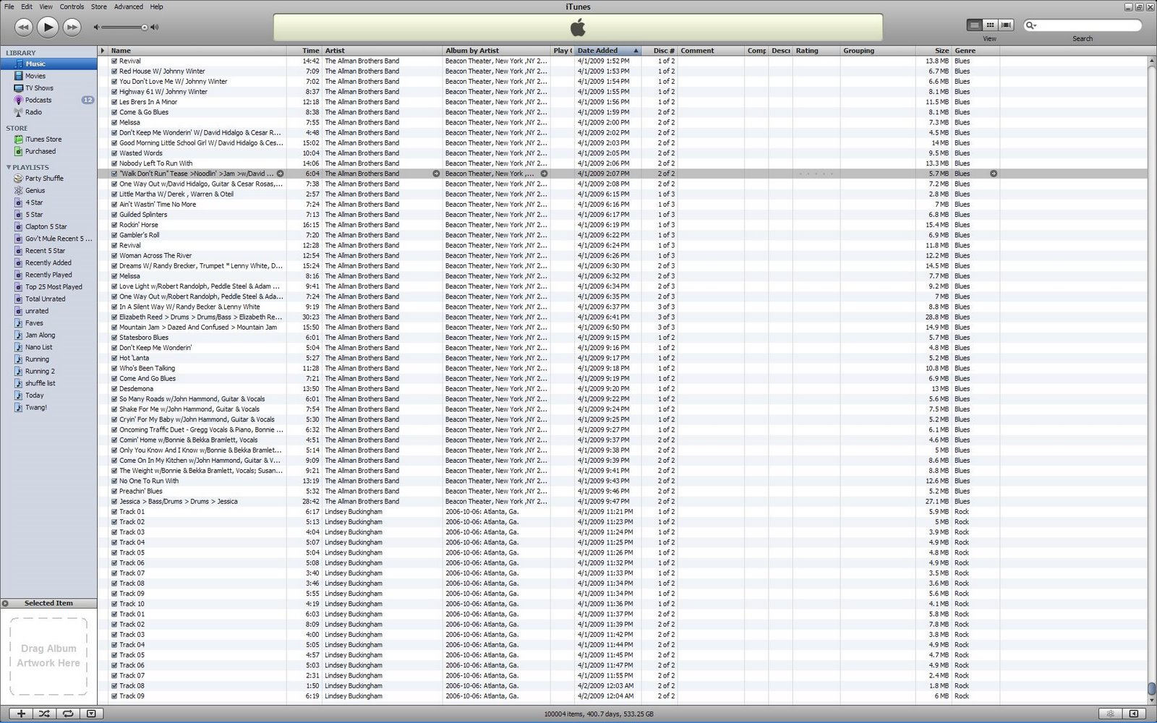Open Radio in sidebar

click(x=48, y=112)
